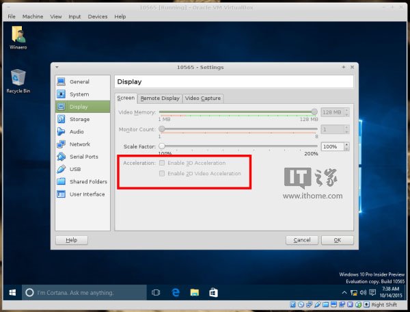The image size is (410, 312).
Task: Open the Network settings category
Action: pyautogui.click(x=79, y=144)
